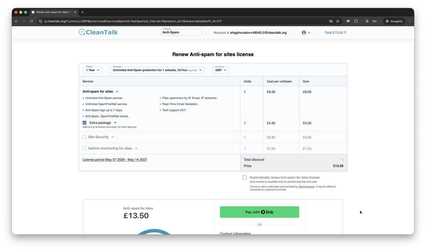The image size is (426, 250).
Task: Click the large £13.50 payment amount
Action: coord(136,216)
